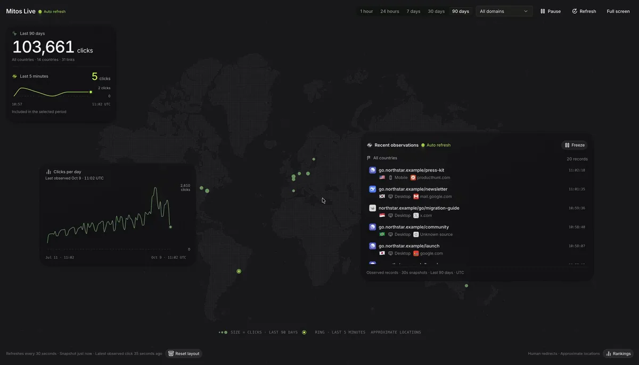639x365 pixels.
Task: Click the Rankings bar chart icon
Action: click(609, 353)
